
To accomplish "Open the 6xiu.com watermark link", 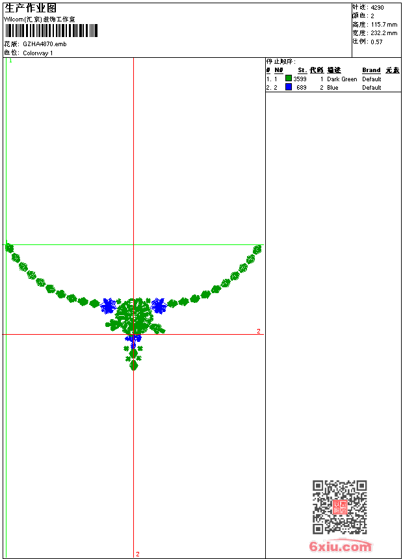I will (340, 547).
